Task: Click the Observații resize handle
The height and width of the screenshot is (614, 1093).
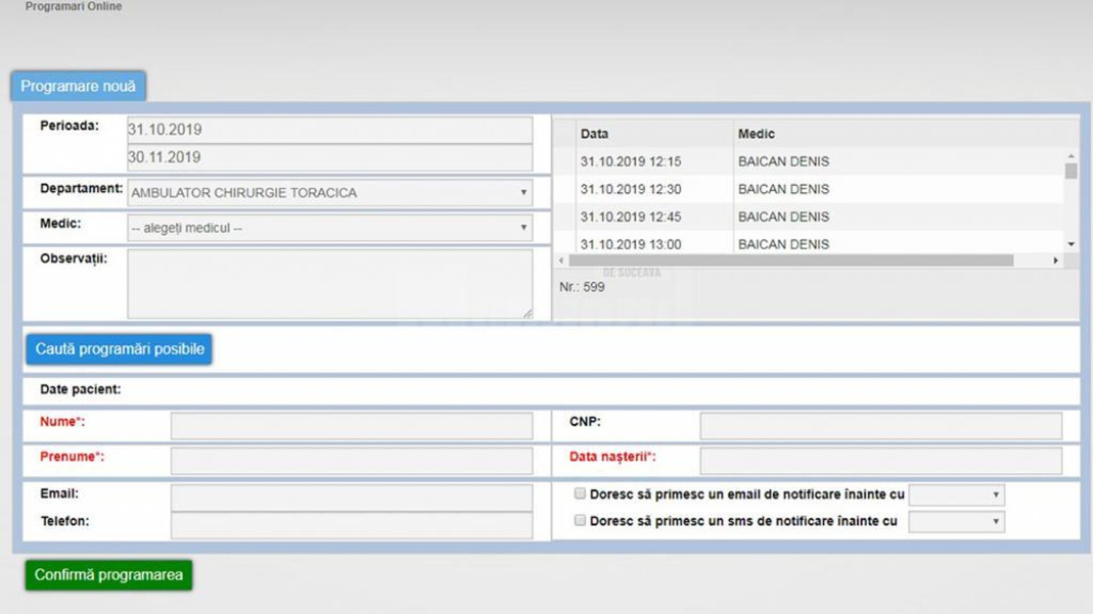Action: (x=528, y=314)
